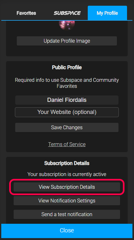Click the Subspace logo in the tab bar
This screenshot has width=134, height=240.
point(67,13)
